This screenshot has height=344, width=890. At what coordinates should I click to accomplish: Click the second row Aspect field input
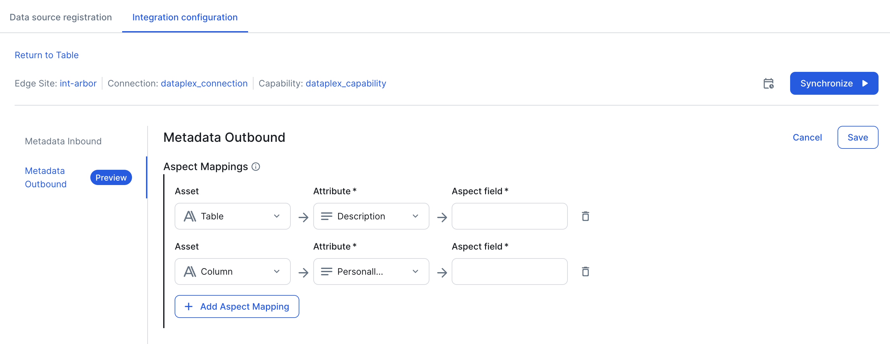[509, 272]
